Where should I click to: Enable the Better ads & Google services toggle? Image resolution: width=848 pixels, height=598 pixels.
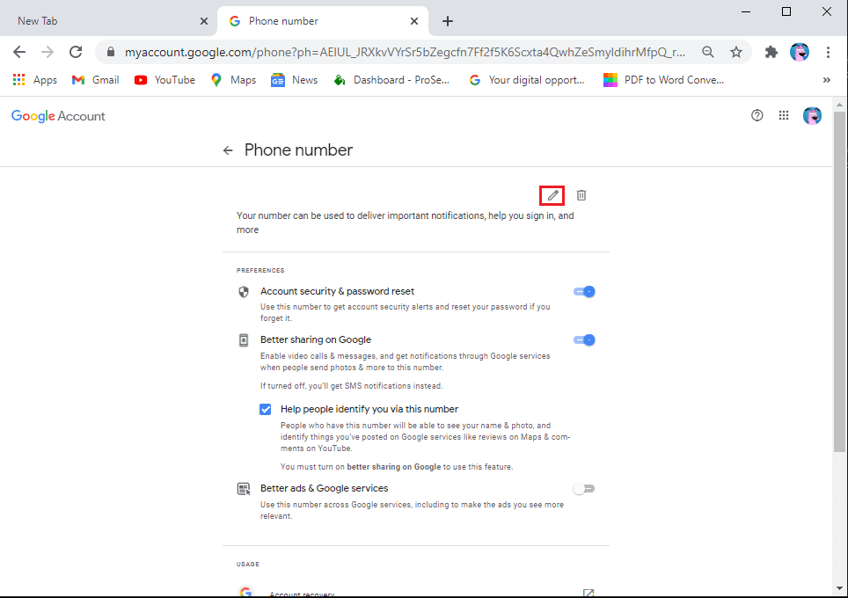[x=583, y=488]
